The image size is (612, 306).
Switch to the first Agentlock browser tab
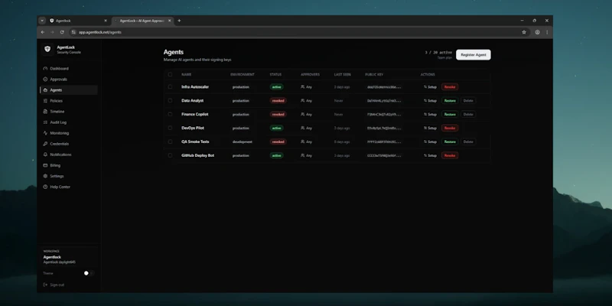pyautogui.click(x=78, y=21)
